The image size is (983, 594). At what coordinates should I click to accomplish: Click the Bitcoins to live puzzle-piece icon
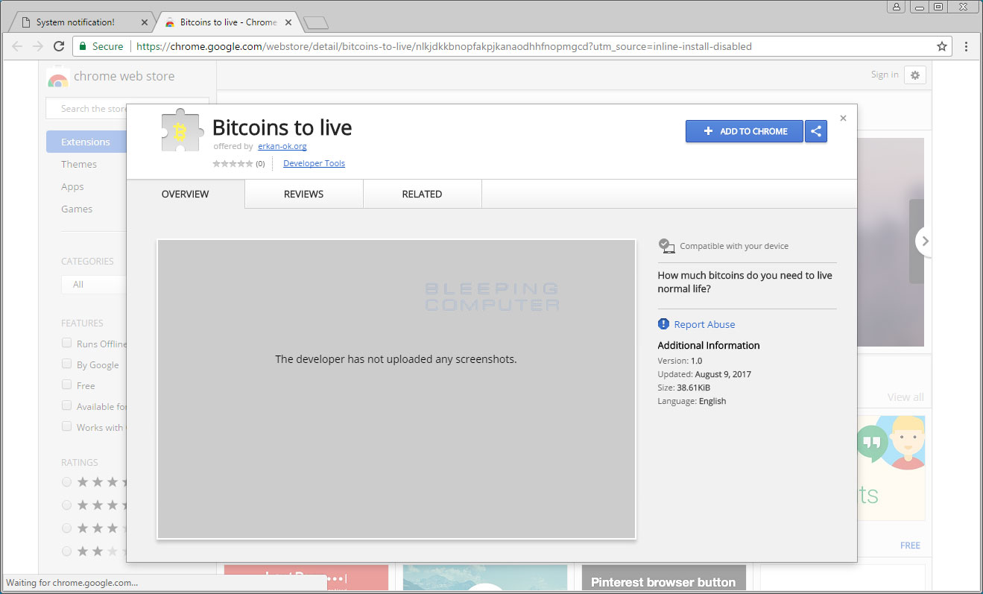pyautogui.click(x=181, y=130)
